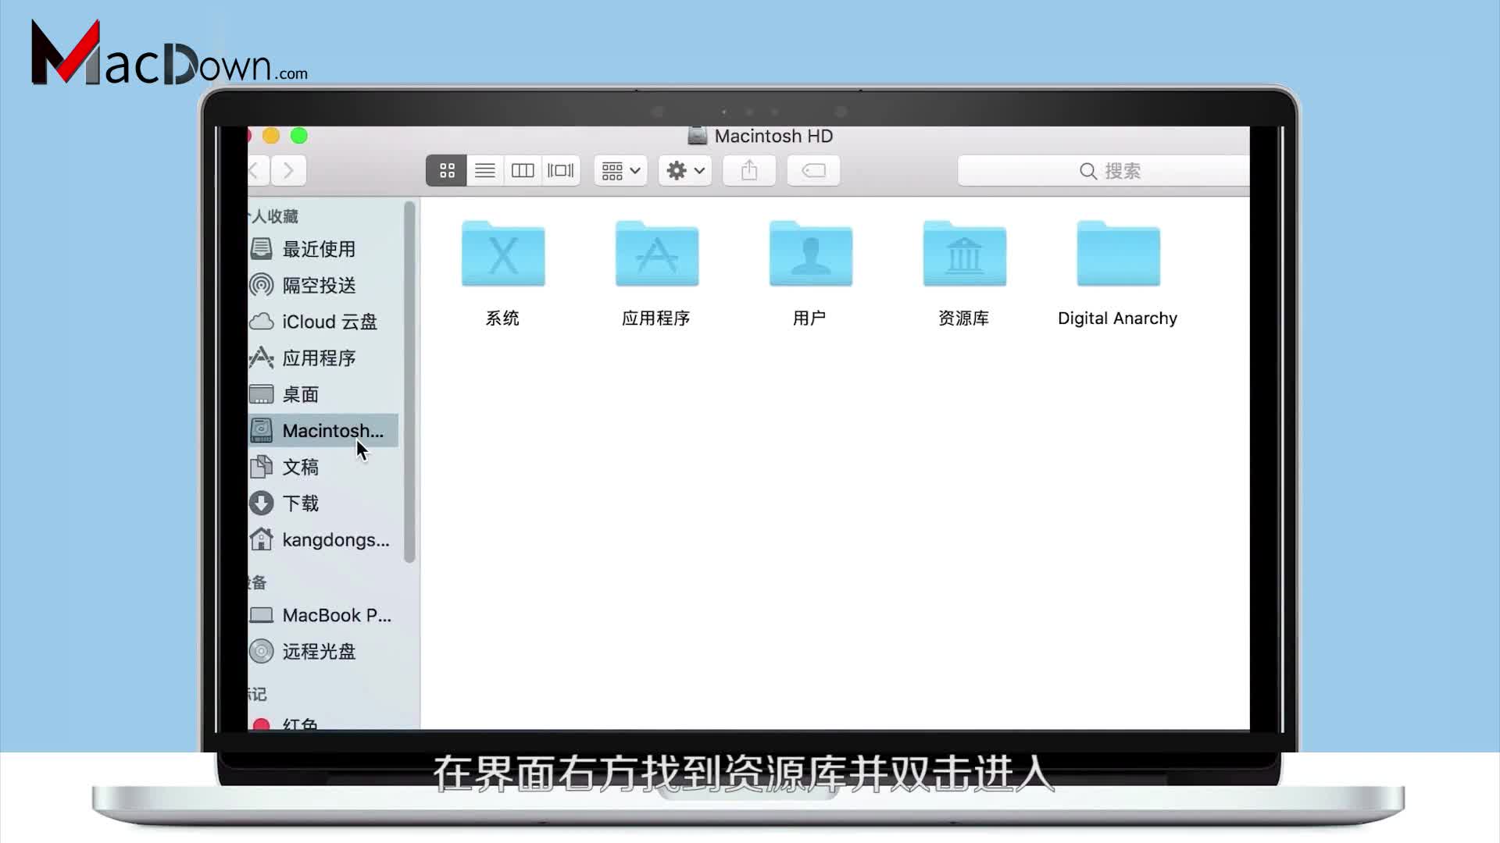Select the 用户 folder
The width and height of the screenshot is (1500, 843).
tap(810, 255)
